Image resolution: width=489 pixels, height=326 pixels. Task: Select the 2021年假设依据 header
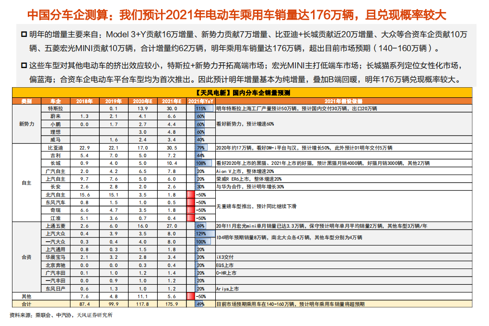(x=342, y=101)
